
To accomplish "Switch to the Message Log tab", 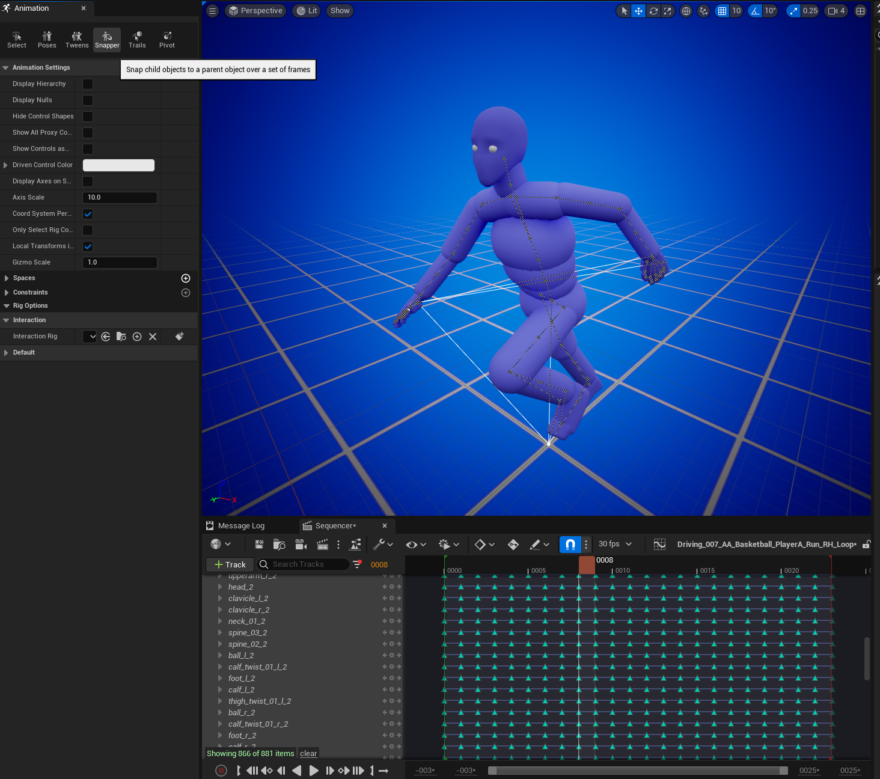I will pos(240,526).
